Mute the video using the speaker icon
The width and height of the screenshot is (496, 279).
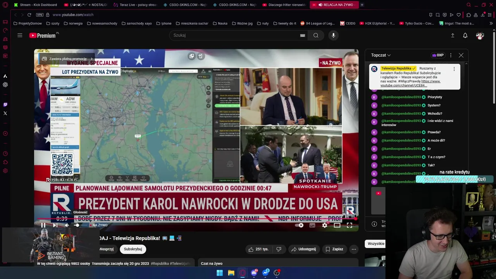[67, 225]
